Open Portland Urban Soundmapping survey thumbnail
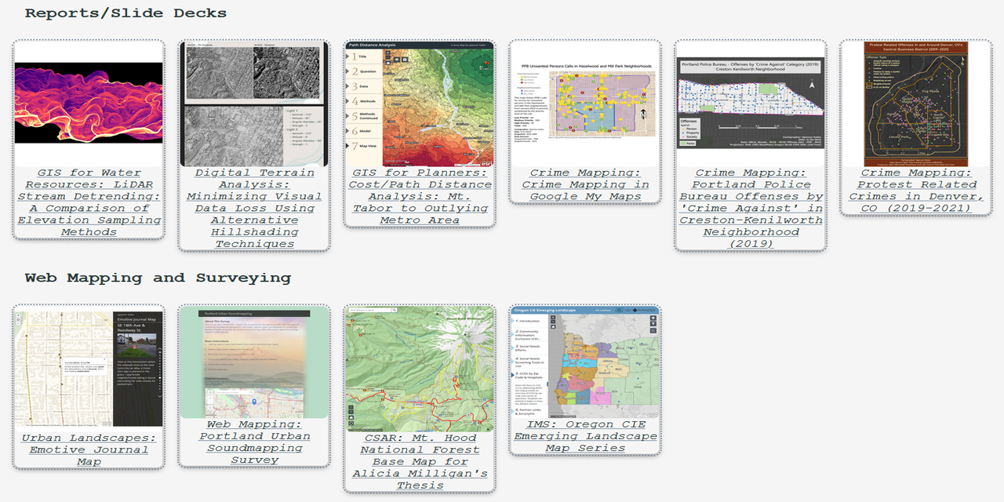Viewport: 1004px width, 502px height. (x=254, y=364)
